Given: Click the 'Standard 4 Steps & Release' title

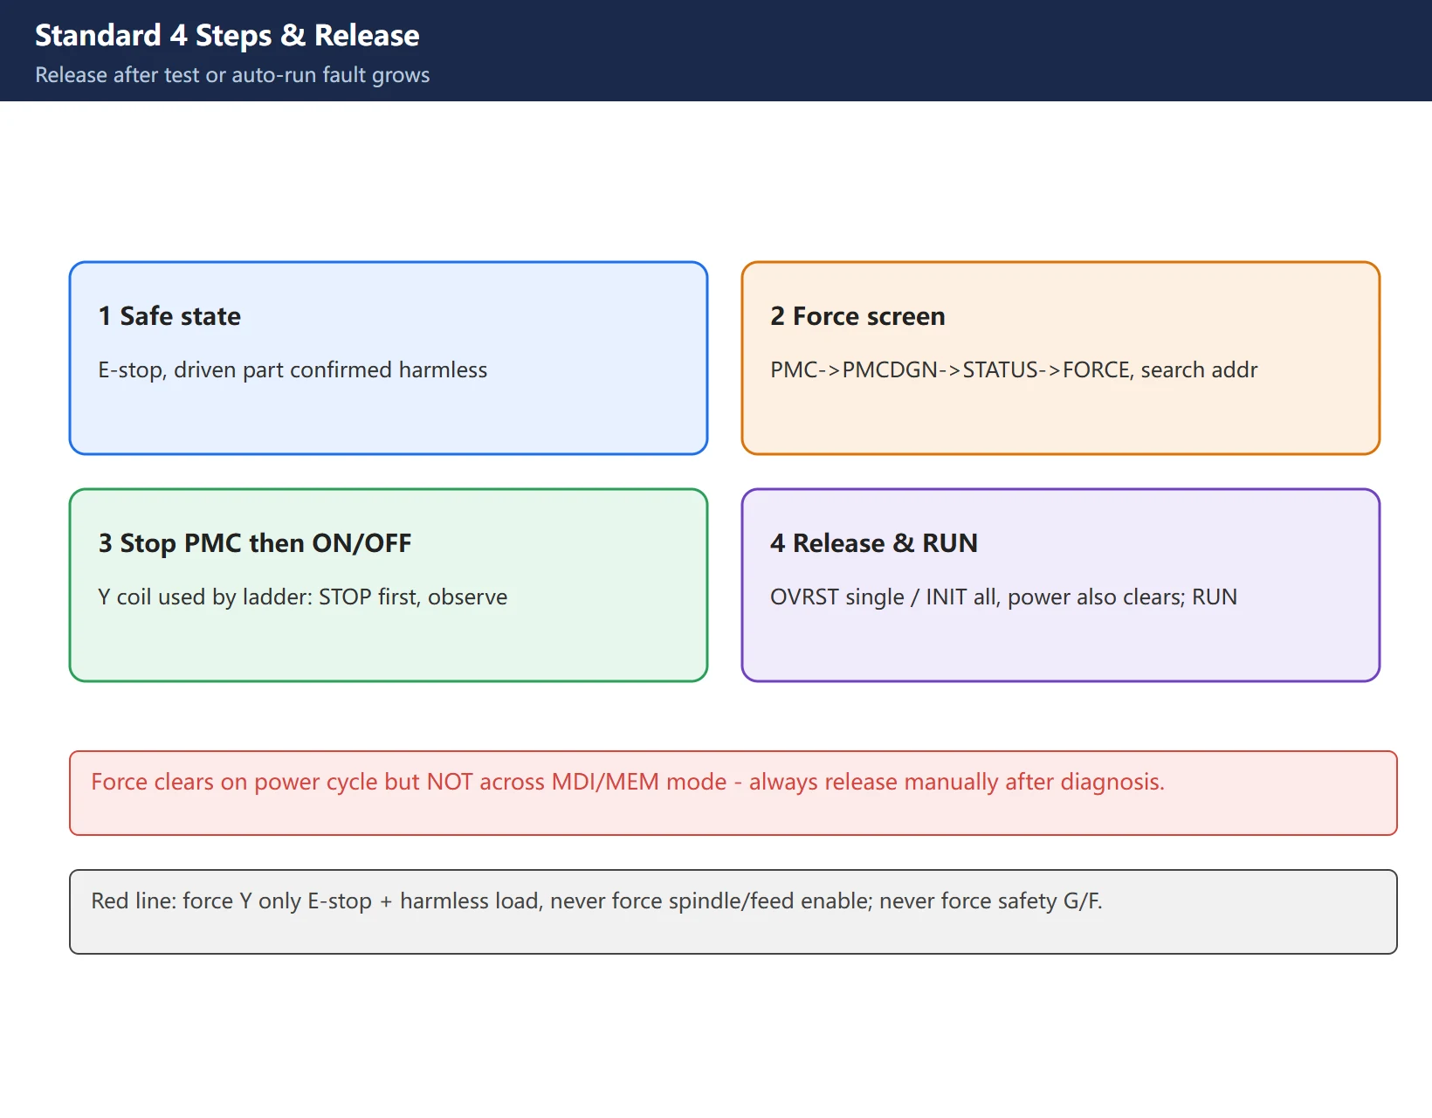Looking at the screenshot, I should (x=227, y=35).
